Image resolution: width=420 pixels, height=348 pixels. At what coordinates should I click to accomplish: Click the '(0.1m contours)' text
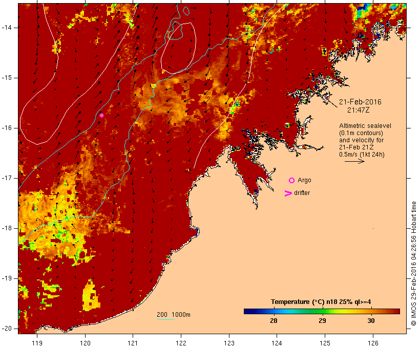(361, 133)
